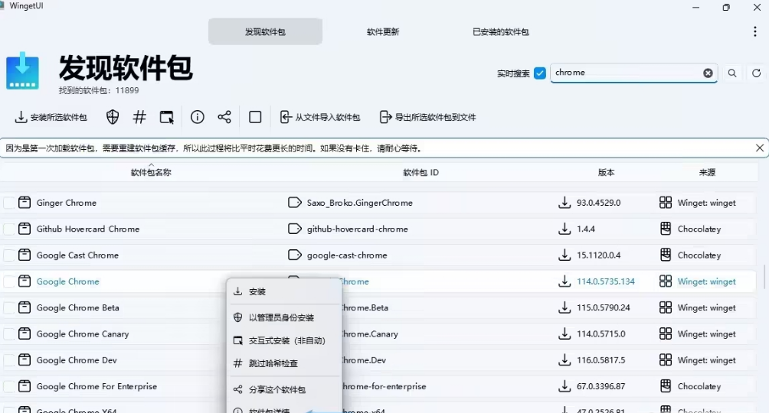Toggle the select-all square toolbar icon
Screen dimensions: 769x413
click(x=255, y=117)
